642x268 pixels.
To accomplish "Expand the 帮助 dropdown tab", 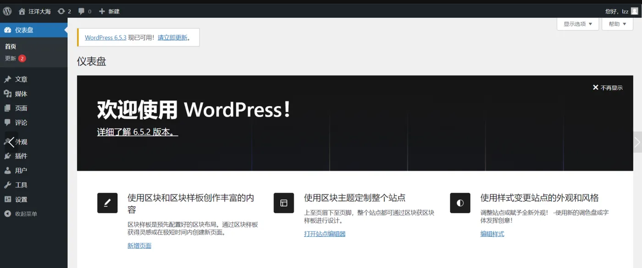I will click(x=617, y=24).
